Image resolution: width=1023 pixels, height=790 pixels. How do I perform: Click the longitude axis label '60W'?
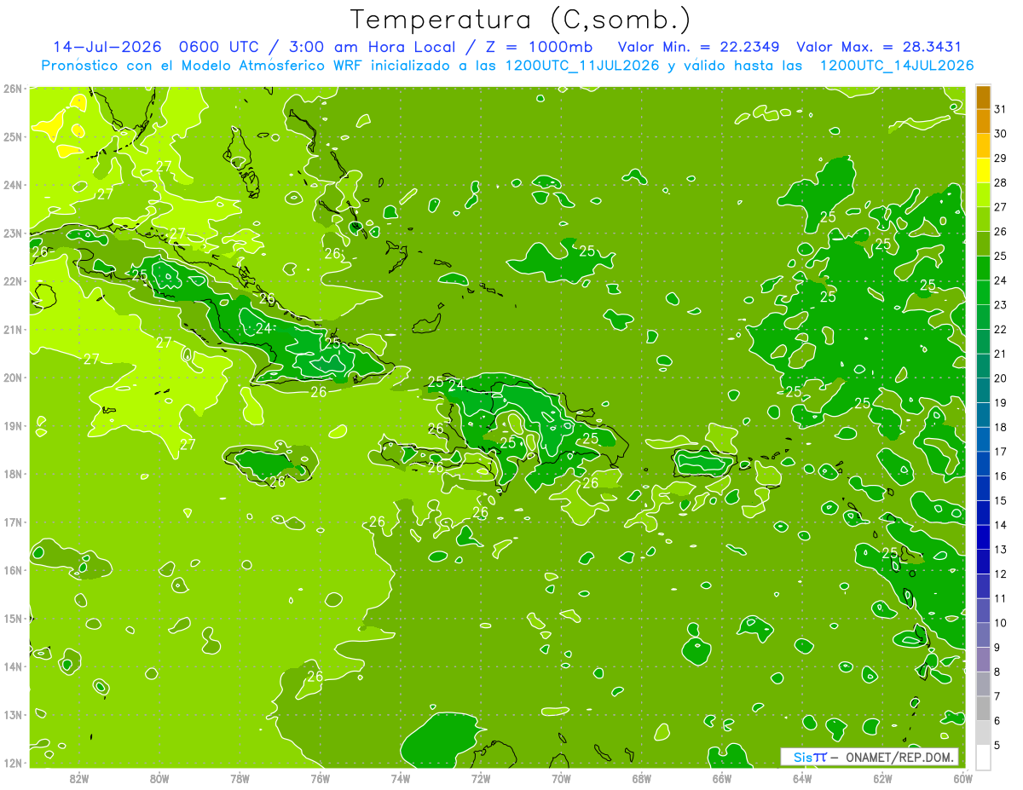[962, 778]
